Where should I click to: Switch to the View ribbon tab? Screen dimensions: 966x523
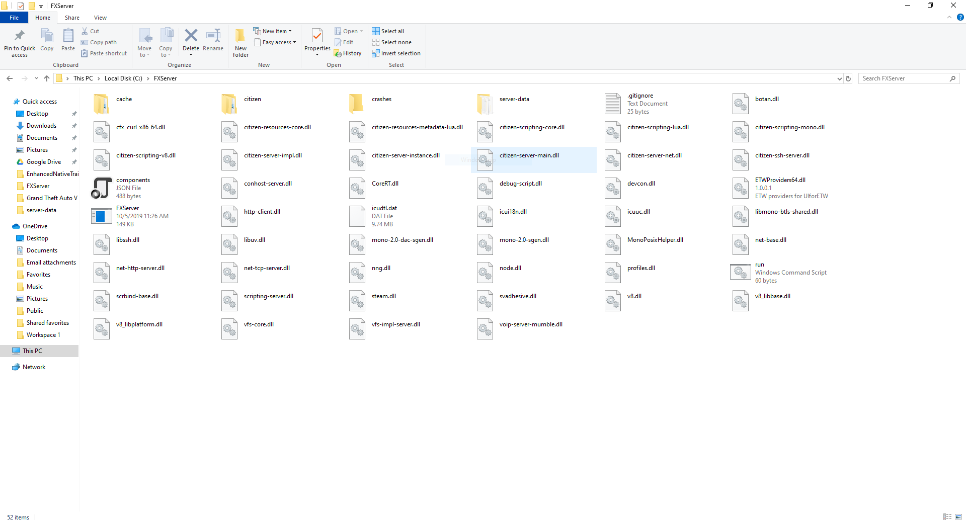point(100,18)
